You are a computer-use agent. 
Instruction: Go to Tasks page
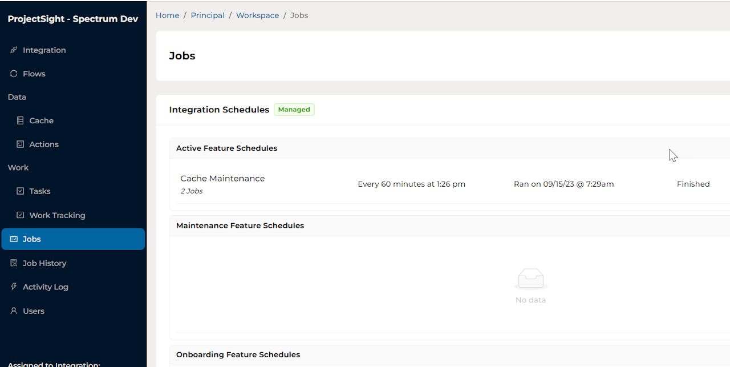73,191
